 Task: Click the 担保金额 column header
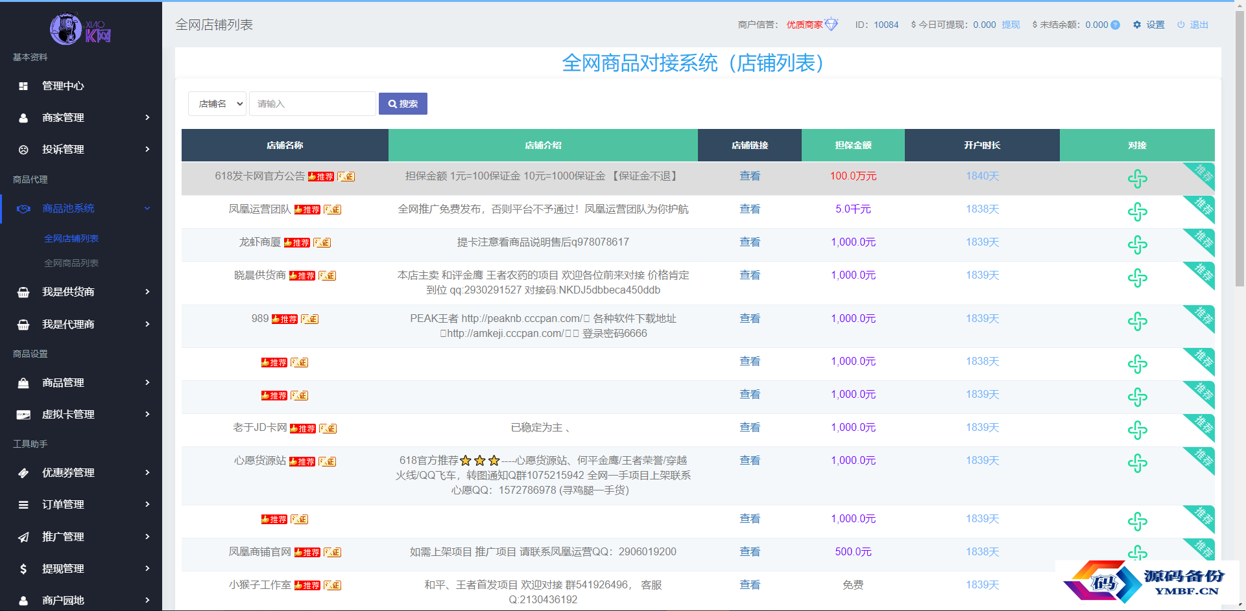(x=853, y=145)
